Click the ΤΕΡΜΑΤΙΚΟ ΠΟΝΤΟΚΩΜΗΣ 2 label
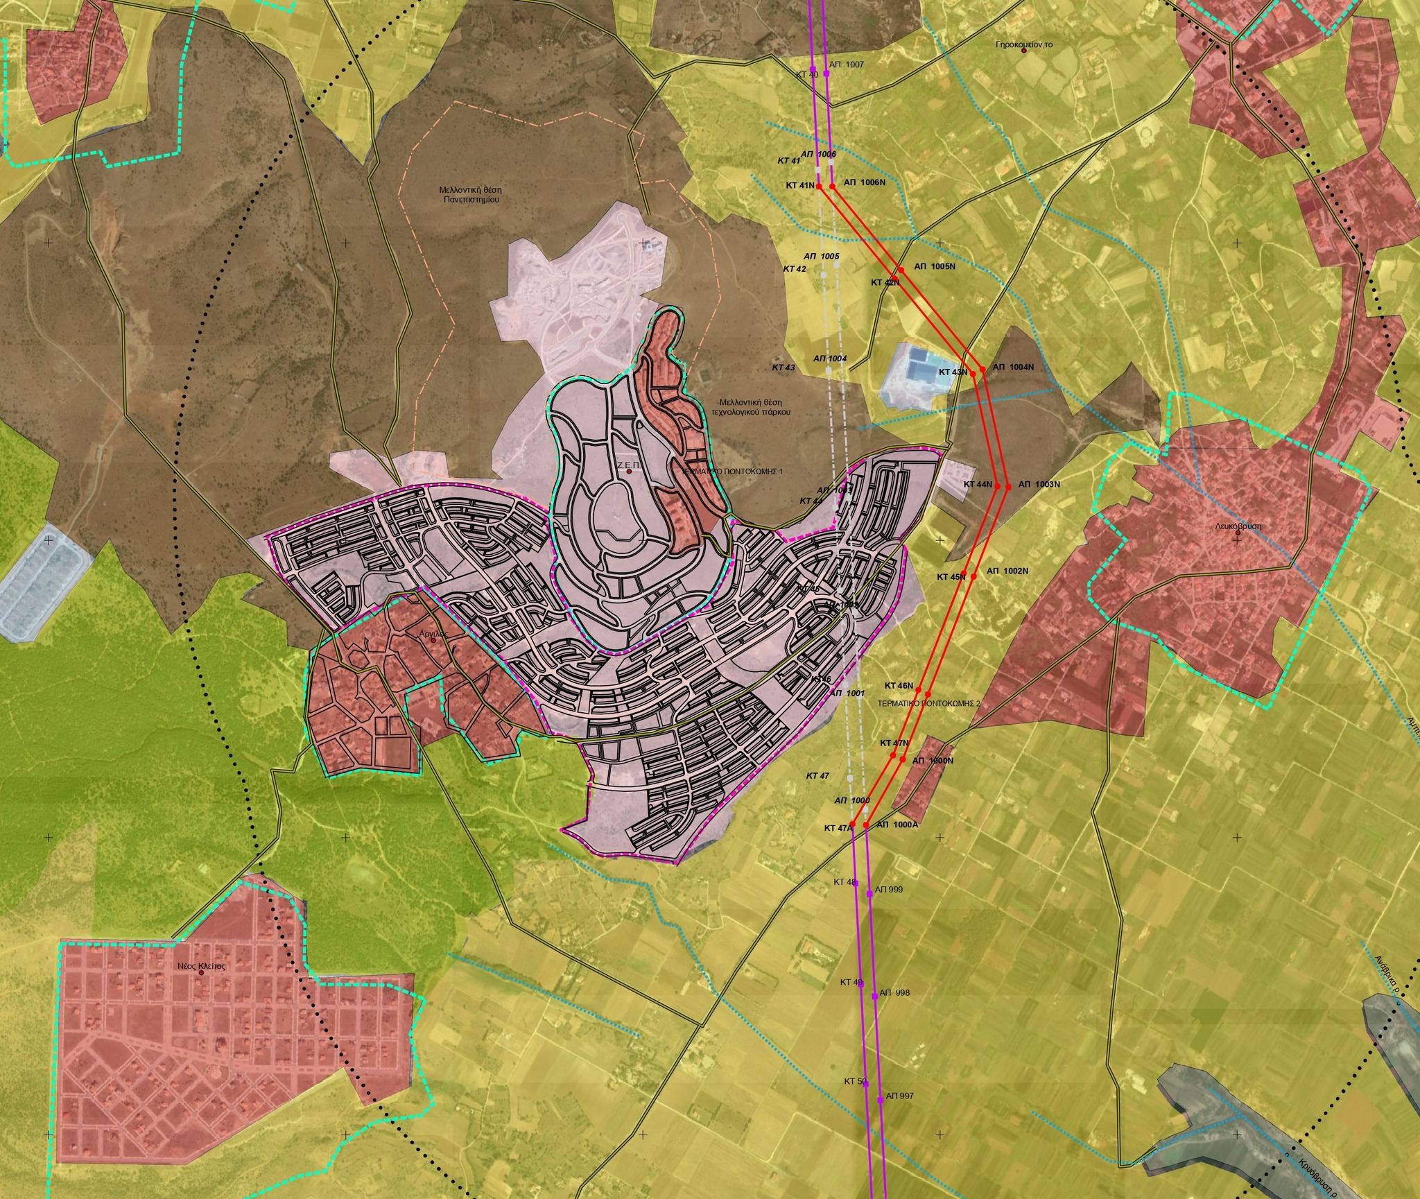 tap(928, 703)
